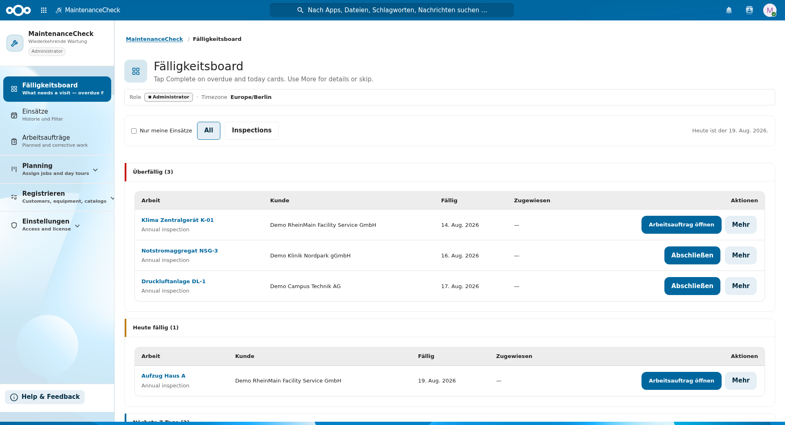The height and width of the screenshot is (425, 785).
Task: Click Mehr for Notstromaggregat NSG-3
Action: coord(740,255)
